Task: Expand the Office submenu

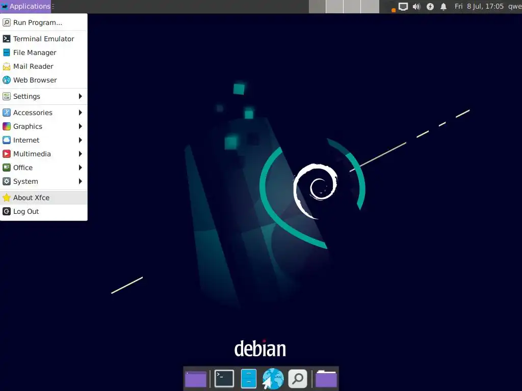Action: (44, 167)
